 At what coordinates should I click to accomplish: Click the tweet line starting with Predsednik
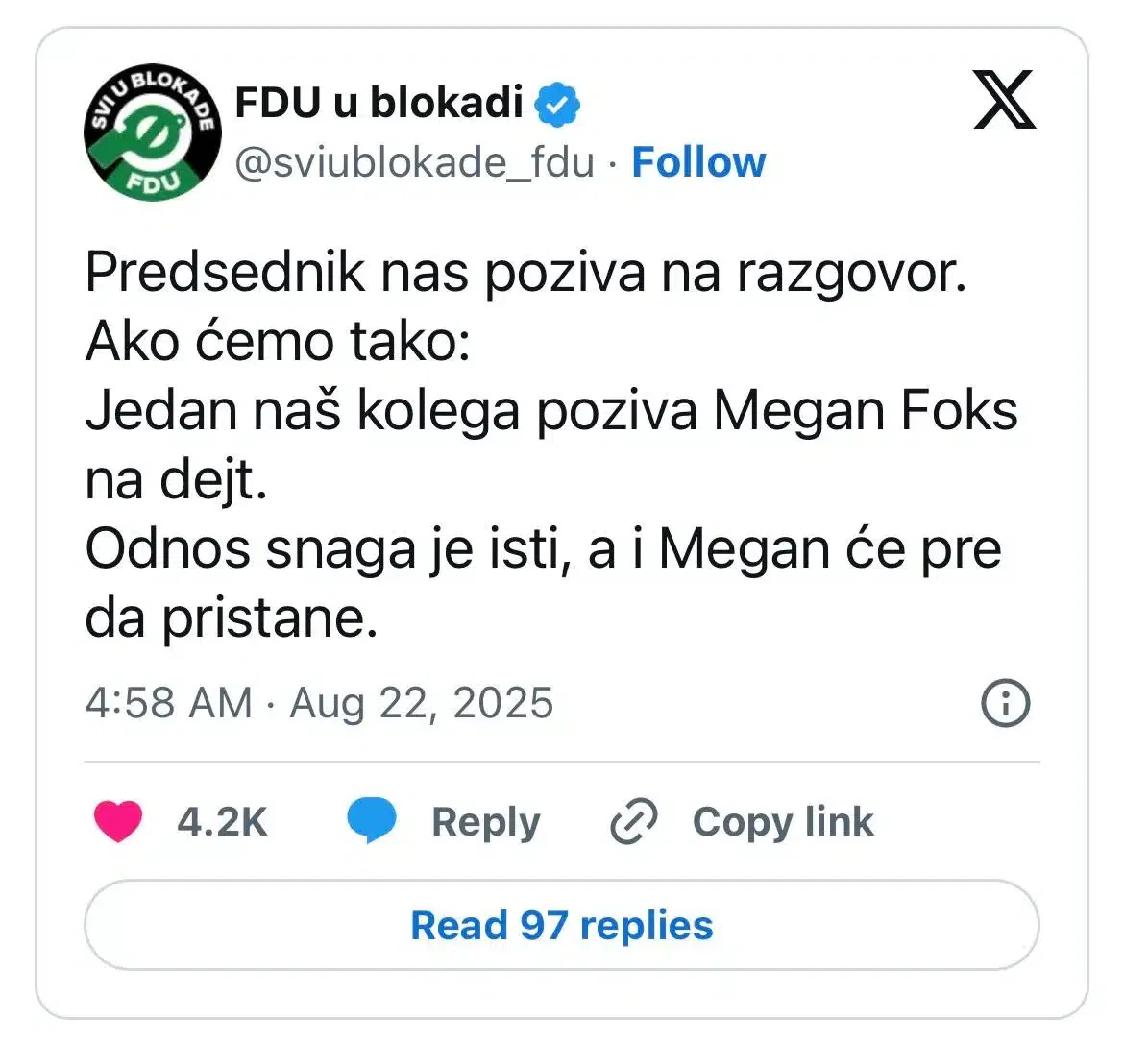coord(525,273)
